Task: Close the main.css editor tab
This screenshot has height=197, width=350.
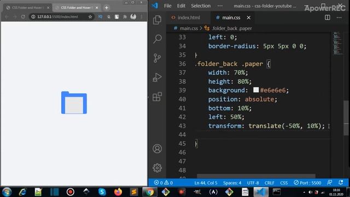Action: (x=248, y=18)
